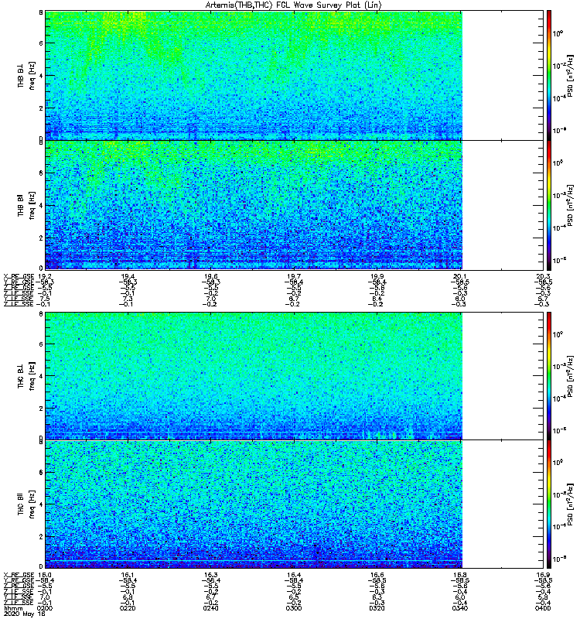This screenshot has height=619, width=580.
Task: Select the THB B⊥ spectrogram panel
Action: (x=295, y=75)
